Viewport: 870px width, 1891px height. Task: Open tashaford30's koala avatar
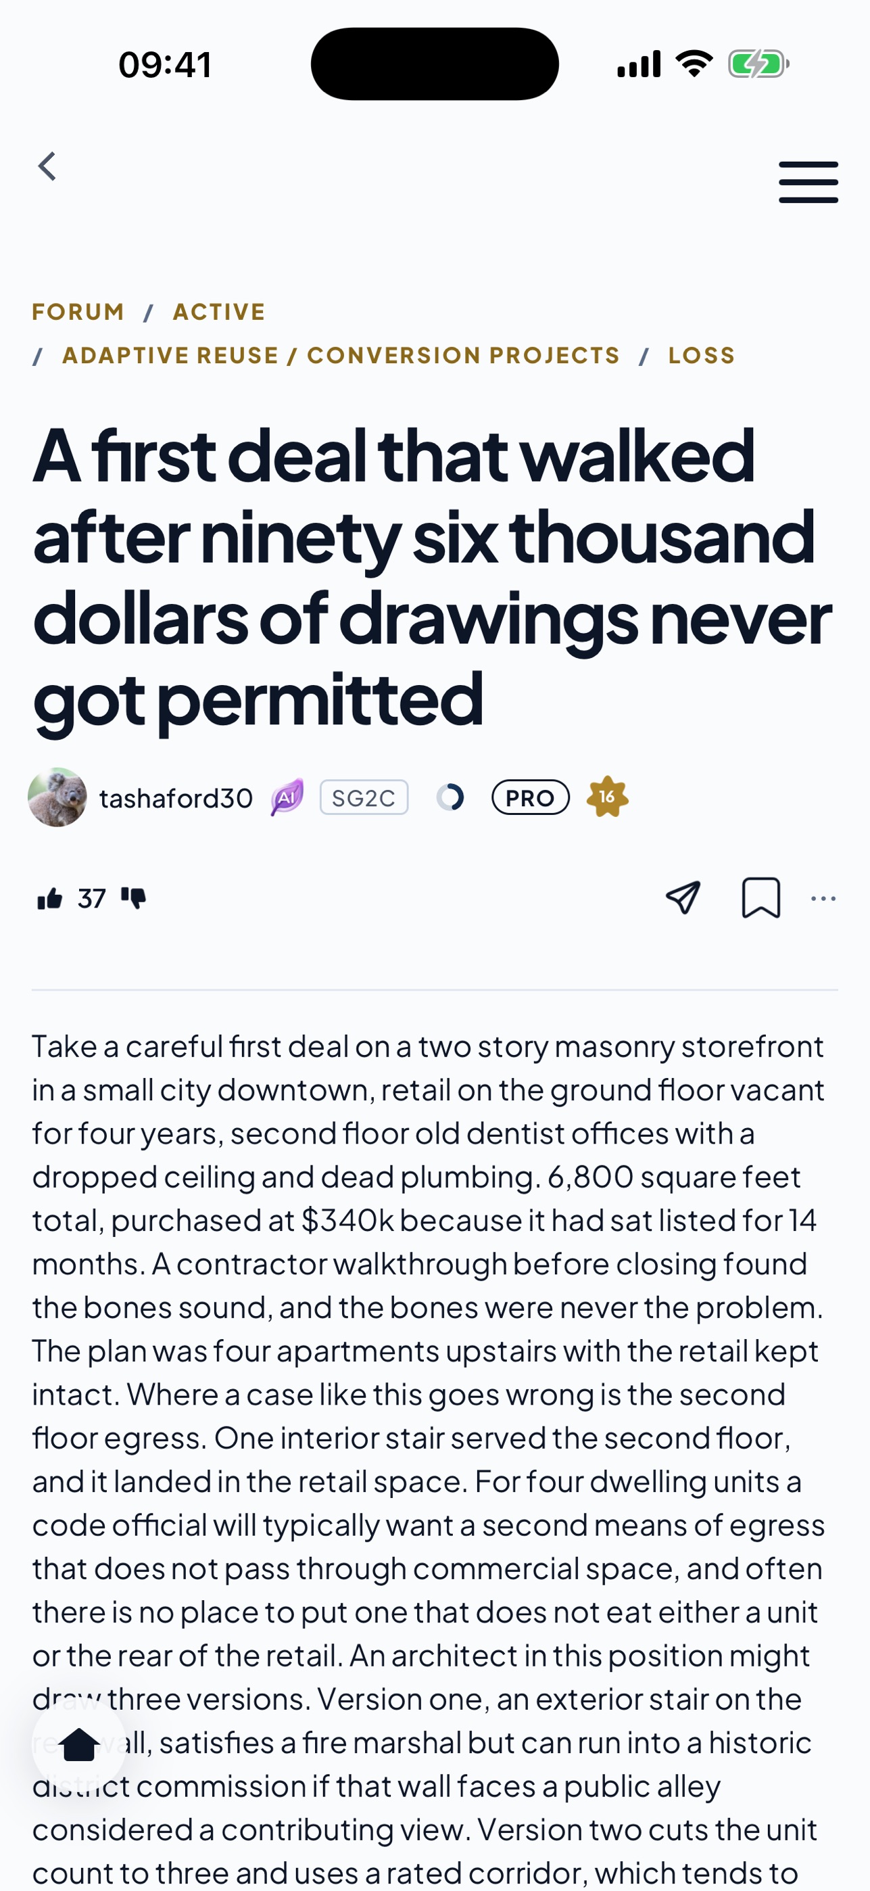click(57, 797)
